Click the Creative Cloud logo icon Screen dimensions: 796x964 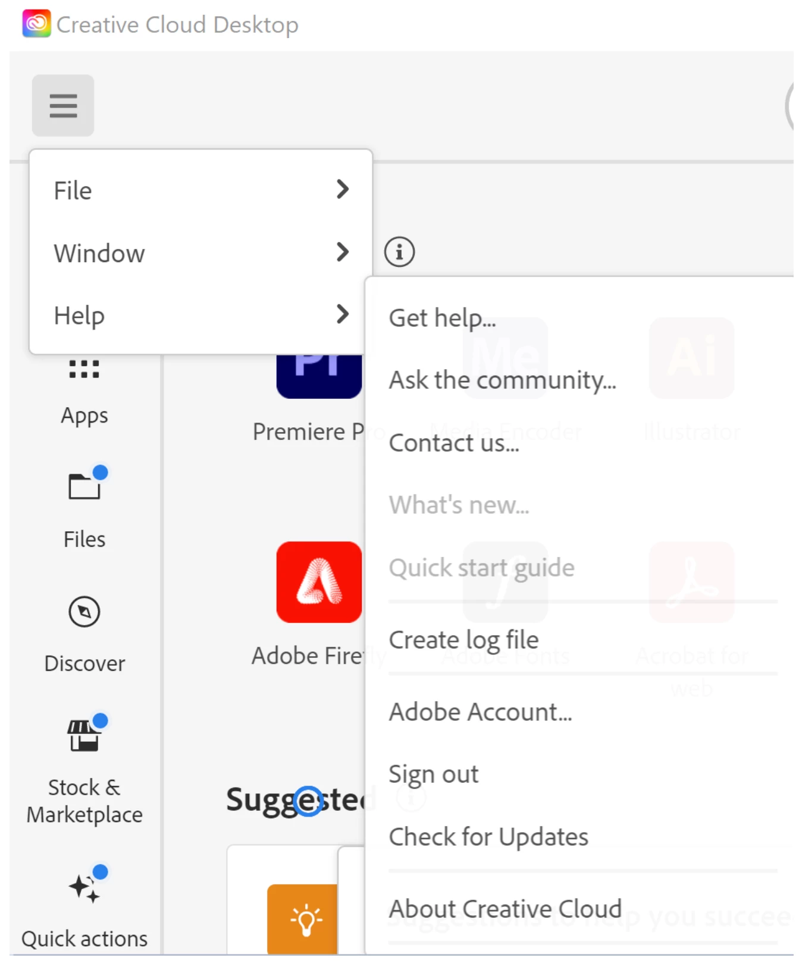click(x=36, y=24)
